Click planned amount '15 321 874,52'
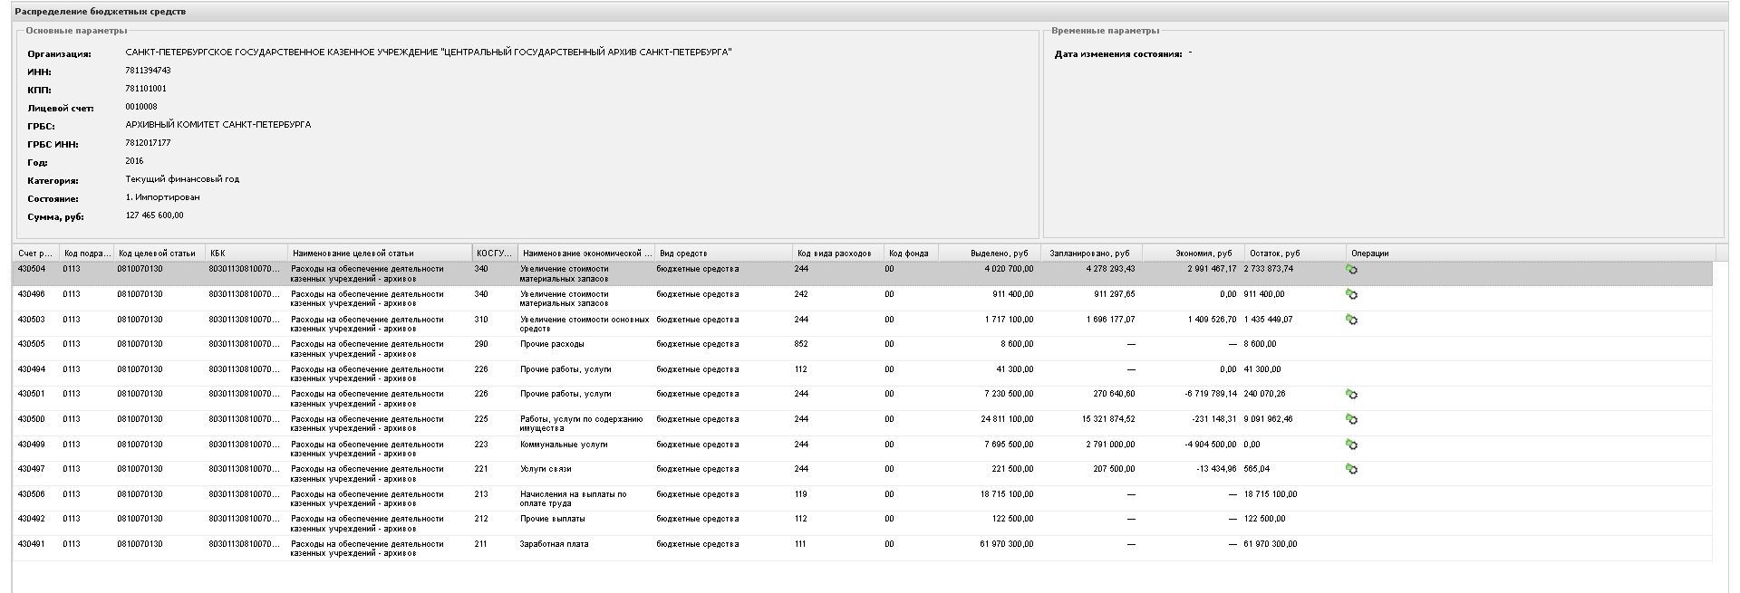This screenshot has height=593, width=1740. 1108,419
